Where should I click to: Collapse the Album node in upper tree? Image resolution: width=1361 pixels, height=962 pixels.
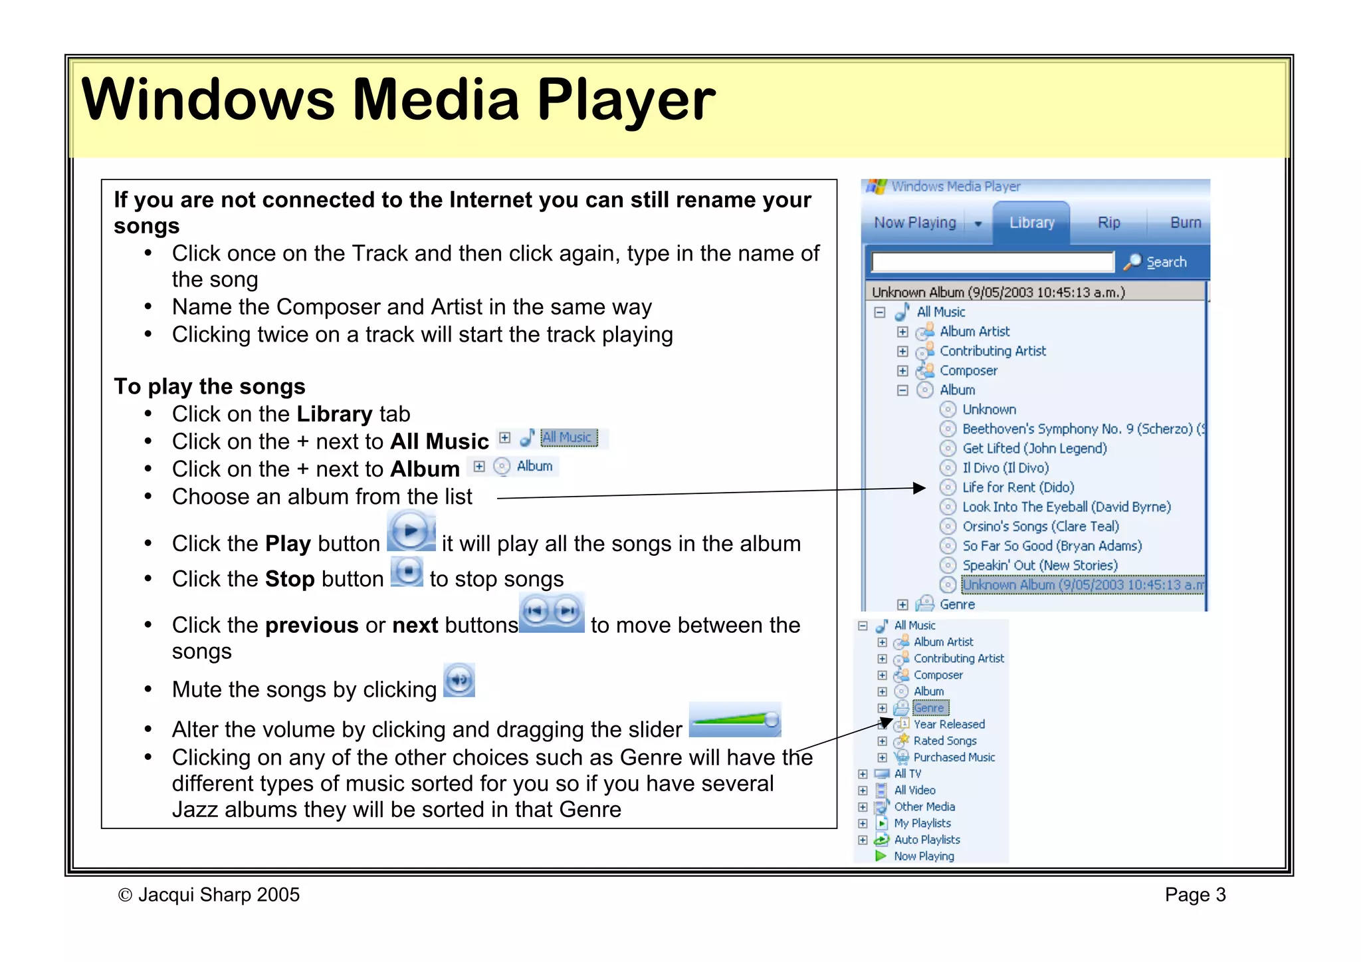point(902,390)
